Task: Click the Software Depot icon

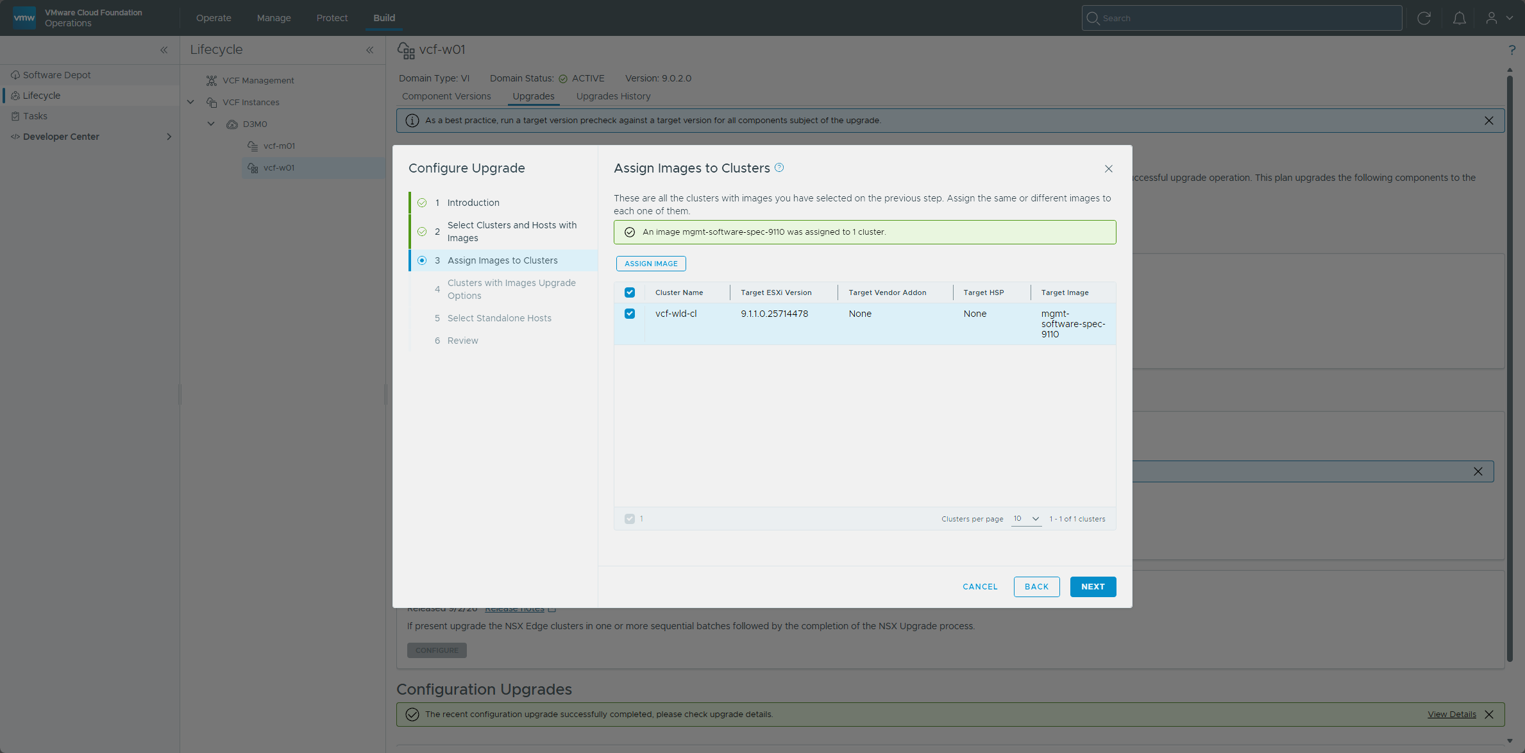Action: click(x=15, y=75)
